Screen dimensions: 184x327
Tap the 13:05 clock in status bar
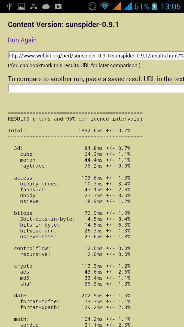point(170,6)
